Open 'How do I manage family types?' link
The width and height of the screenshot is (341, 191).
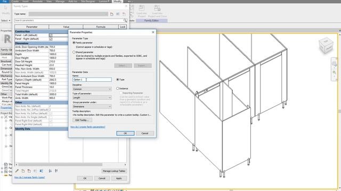tap(30, 177)
